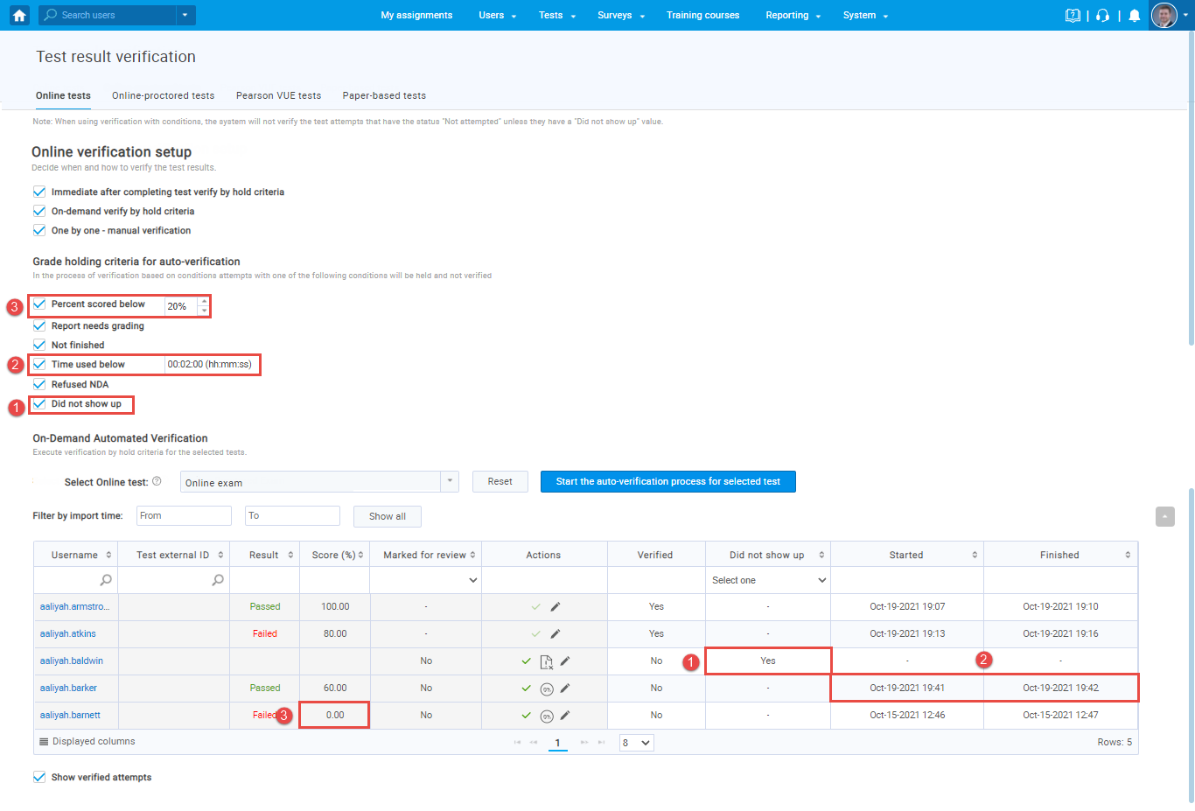
Task: Click report document icon for aaliyah.baldwin
Action: click(x=546, y=661)
